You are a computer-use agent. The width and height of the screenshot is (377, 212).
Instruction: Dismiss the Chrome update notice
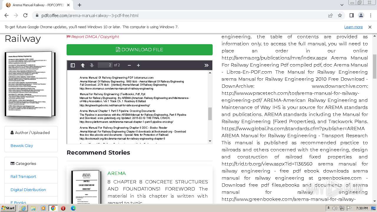click(370, 27)
